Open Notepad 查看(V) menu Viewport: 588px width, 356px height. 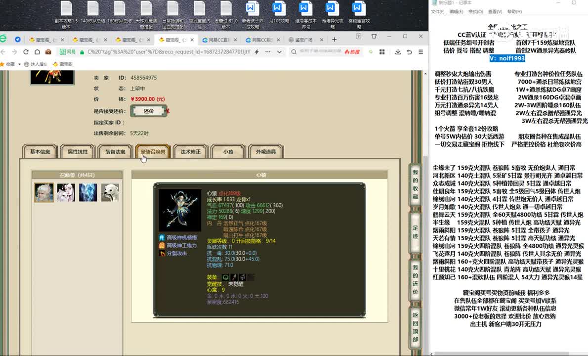(495, 12)
